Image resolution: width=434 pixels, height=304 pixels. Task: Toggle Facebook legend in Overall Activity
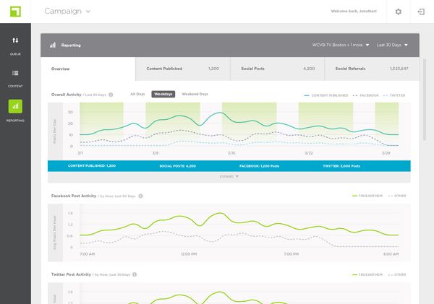point(365,95)
